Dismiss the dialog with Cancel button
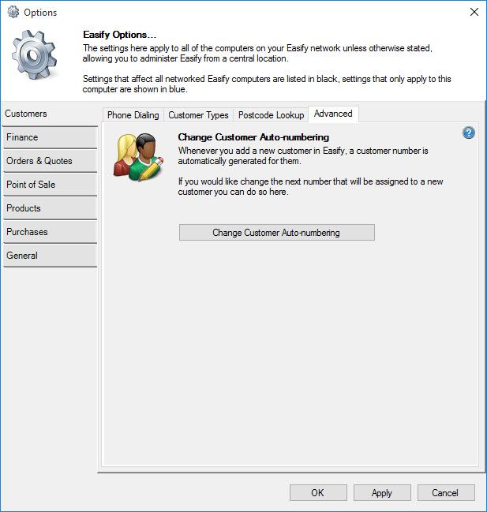 coord(446,492)
